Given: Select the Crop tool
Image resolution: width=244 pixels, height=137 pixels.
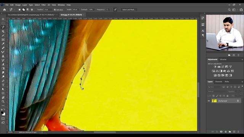Looking at the screenshot, I should tap(3, 35).
